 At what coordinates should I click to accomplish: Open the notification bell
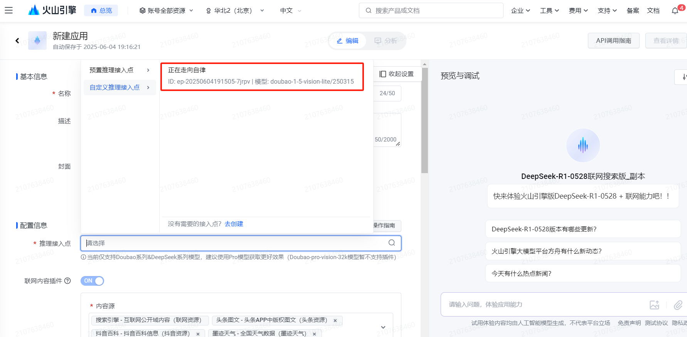tap(675, 11)
